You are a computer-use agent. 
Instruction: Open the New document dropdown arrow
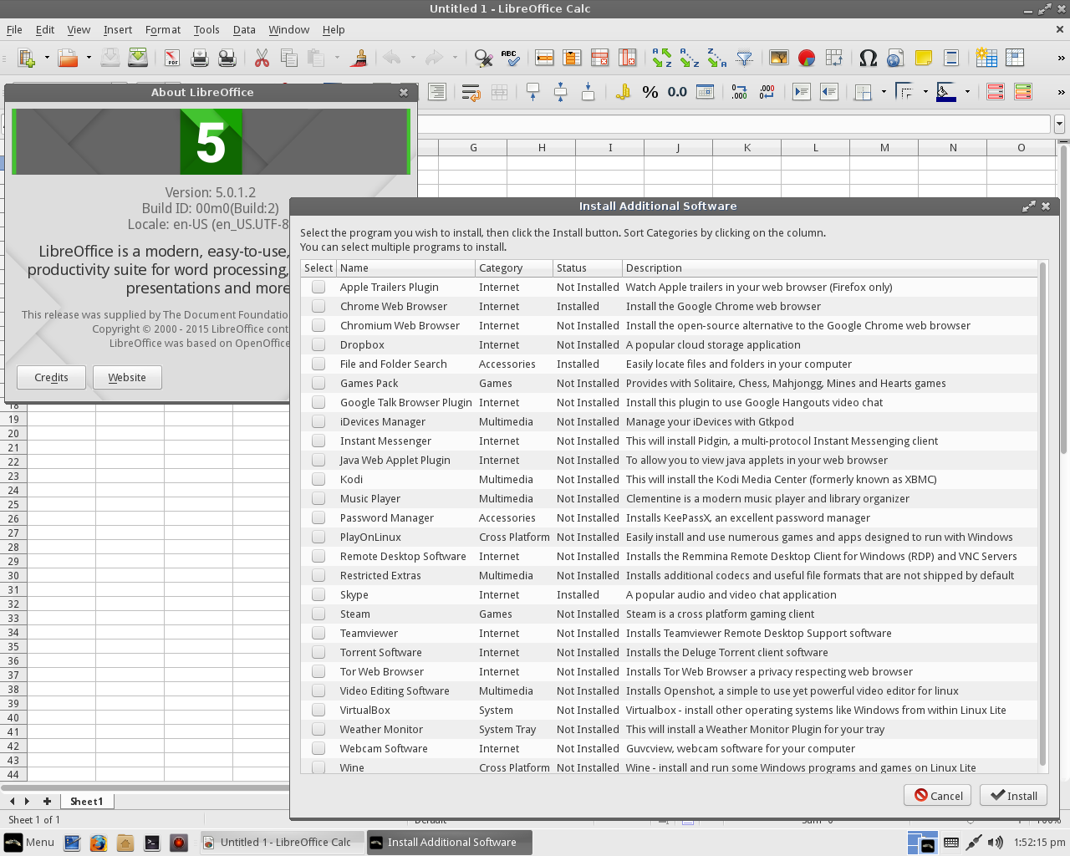tap(47, 58)
